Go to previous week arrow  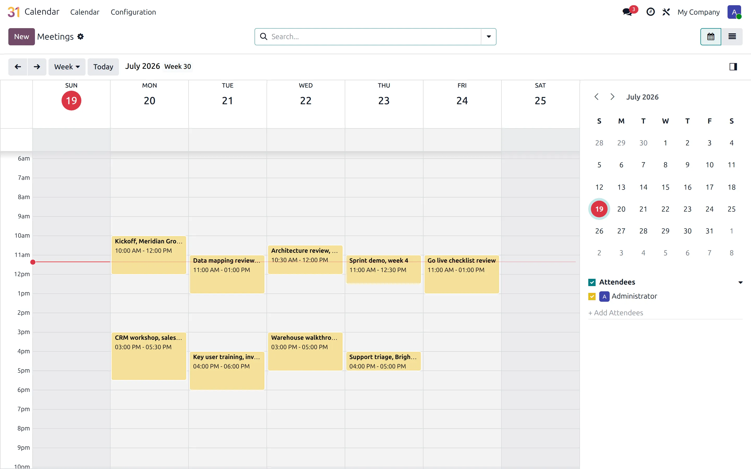pos(18,67)
